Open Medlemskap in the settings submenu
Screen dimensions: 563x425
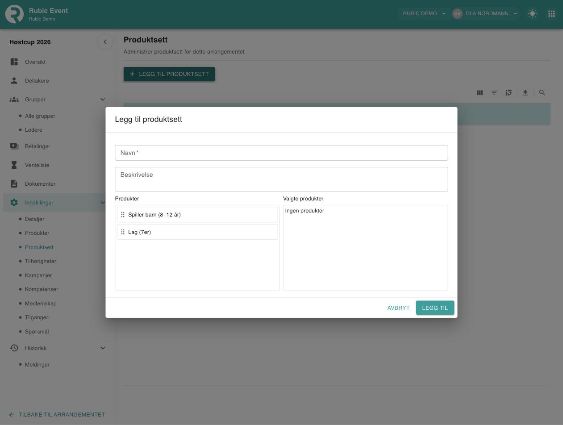41,304
